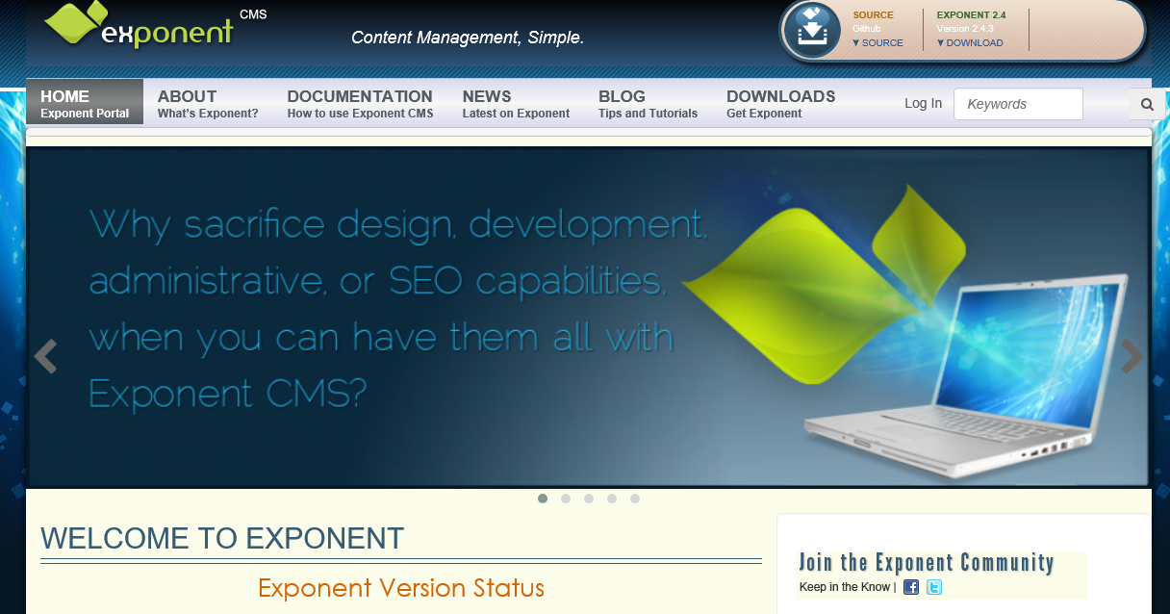Click the Github text
This screenshot has width=1170, height=614.
(x=866, y=29)
